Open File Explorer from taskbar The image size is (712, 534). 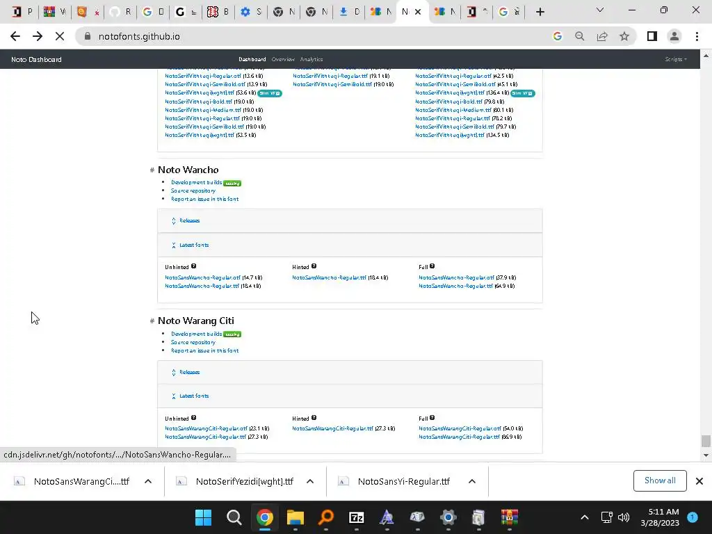coord(295,517)
